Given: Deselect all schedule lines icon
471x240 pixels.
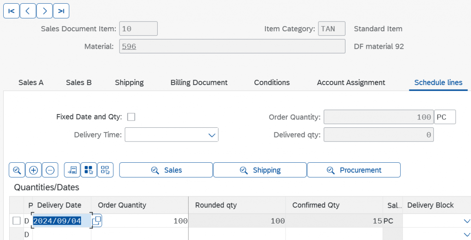Looking at the screenshot, I should coord(105,170).
